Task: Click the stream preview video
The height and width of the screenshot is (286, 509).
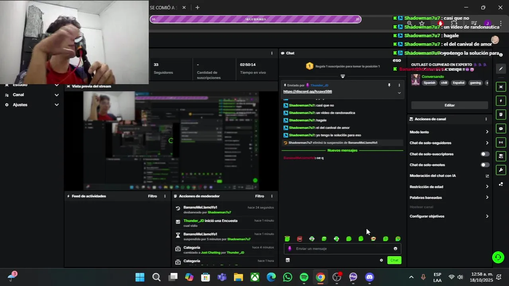Action: (x=171, y=141)
